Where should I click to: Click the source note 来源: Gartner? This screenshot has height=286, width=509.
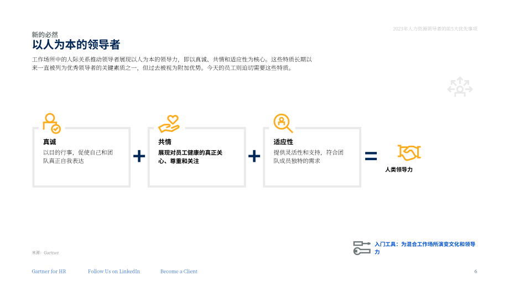(45, 253)
